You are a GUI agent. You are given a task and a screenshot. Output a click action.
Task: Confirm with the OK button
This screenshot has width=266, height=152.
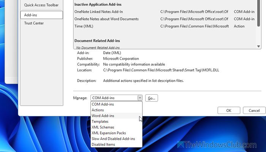pyautogui.click(x=229, y=111)
